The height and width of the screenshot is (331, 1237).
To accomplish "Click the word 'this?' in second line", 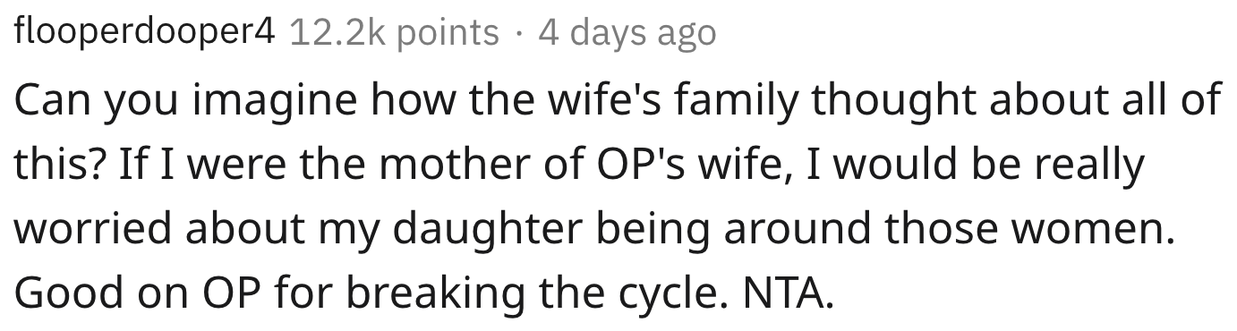I will 57,165.
